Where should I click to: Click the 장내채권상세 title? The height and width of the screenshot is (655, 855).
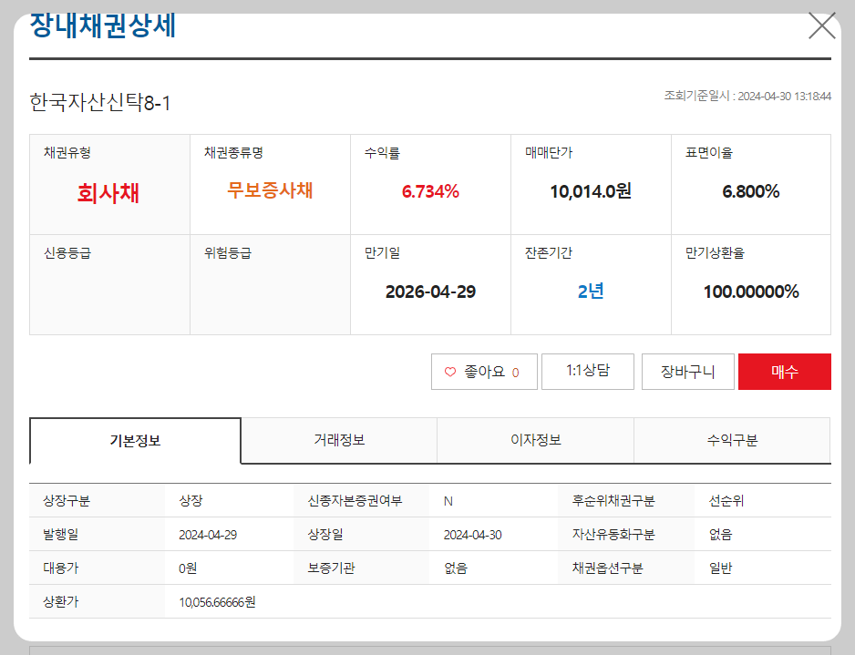(x=102, y=26)
